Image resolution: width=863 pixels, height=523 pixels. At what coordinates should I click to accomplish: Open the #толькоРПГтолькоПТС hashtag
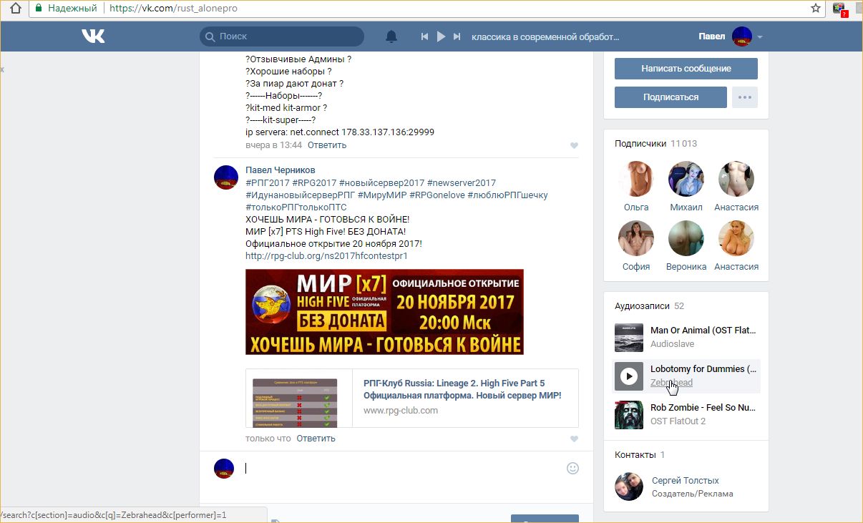coord(296,207)
